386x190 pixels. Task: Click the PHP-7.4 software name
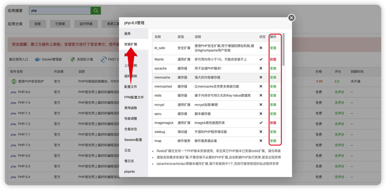[x=24, y=103]
